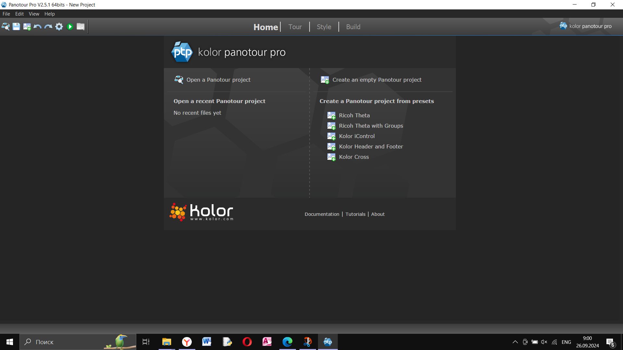Switch to the Home tab
Screen dimensions: 623x350
pos(266,27)
